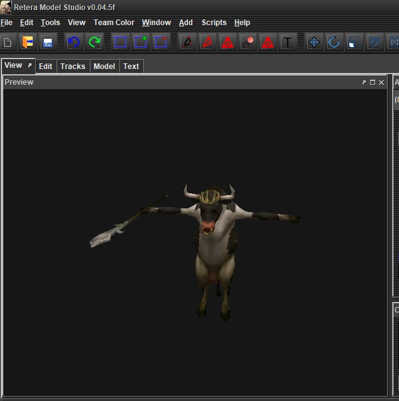Screen dimensions: 399x401
Task: Open the Window menu
Action: 156,23
